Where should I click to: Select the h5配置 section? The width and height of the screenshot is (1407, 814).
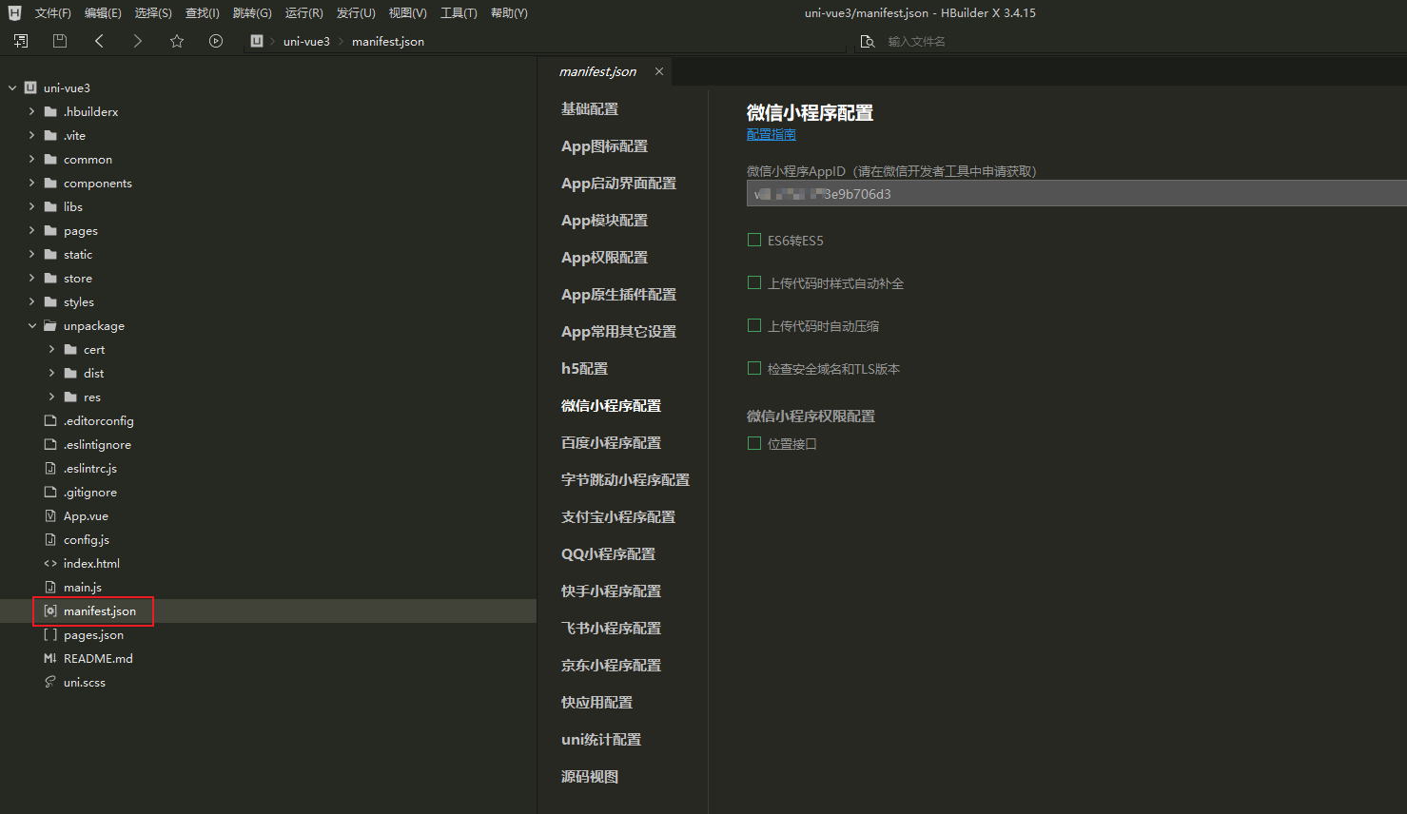pos(584,369)
